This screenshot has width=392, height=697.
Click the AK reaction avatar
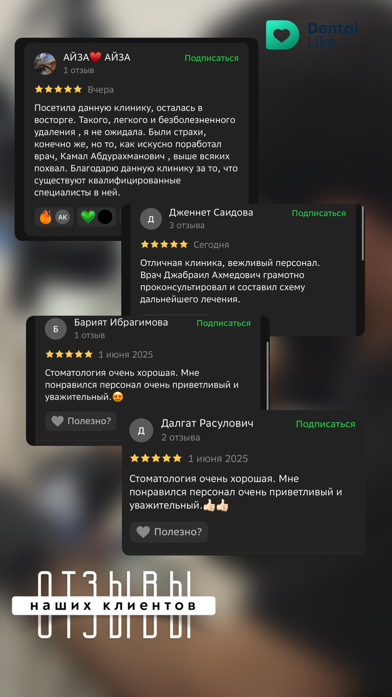[63, 217]
